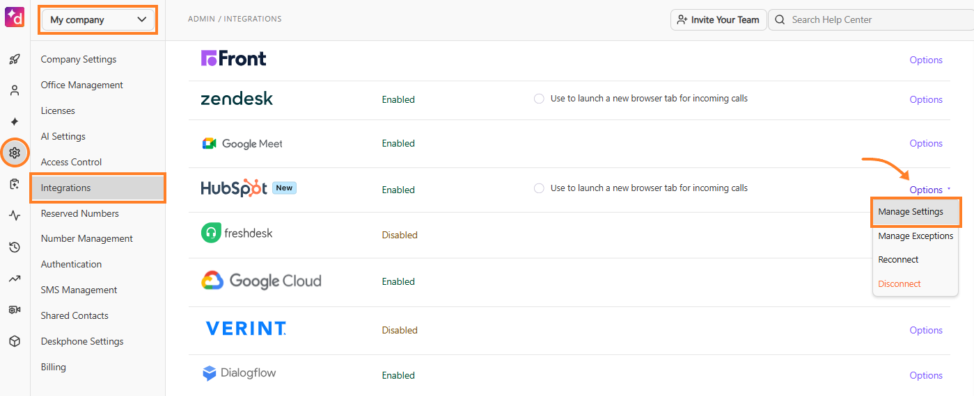Click Disabled status for Verint
Image resolution: width=974 pixels, height=396 pixels.
pyautogui.click(x=400, y=330)
